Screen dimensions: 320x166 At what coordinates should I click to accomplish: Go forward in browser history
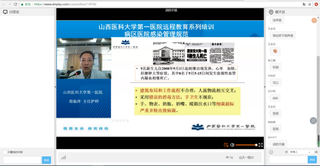click(x=10, y=4)
